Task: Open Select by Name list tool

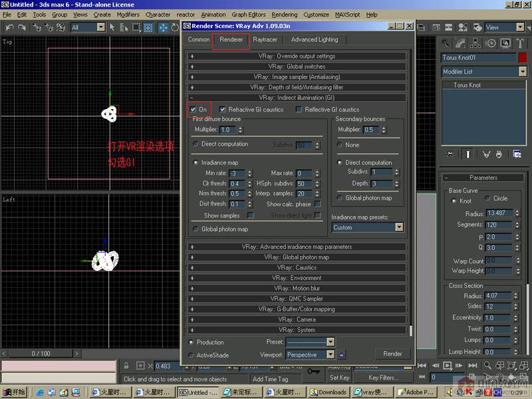Action: [x=124, y=27]
